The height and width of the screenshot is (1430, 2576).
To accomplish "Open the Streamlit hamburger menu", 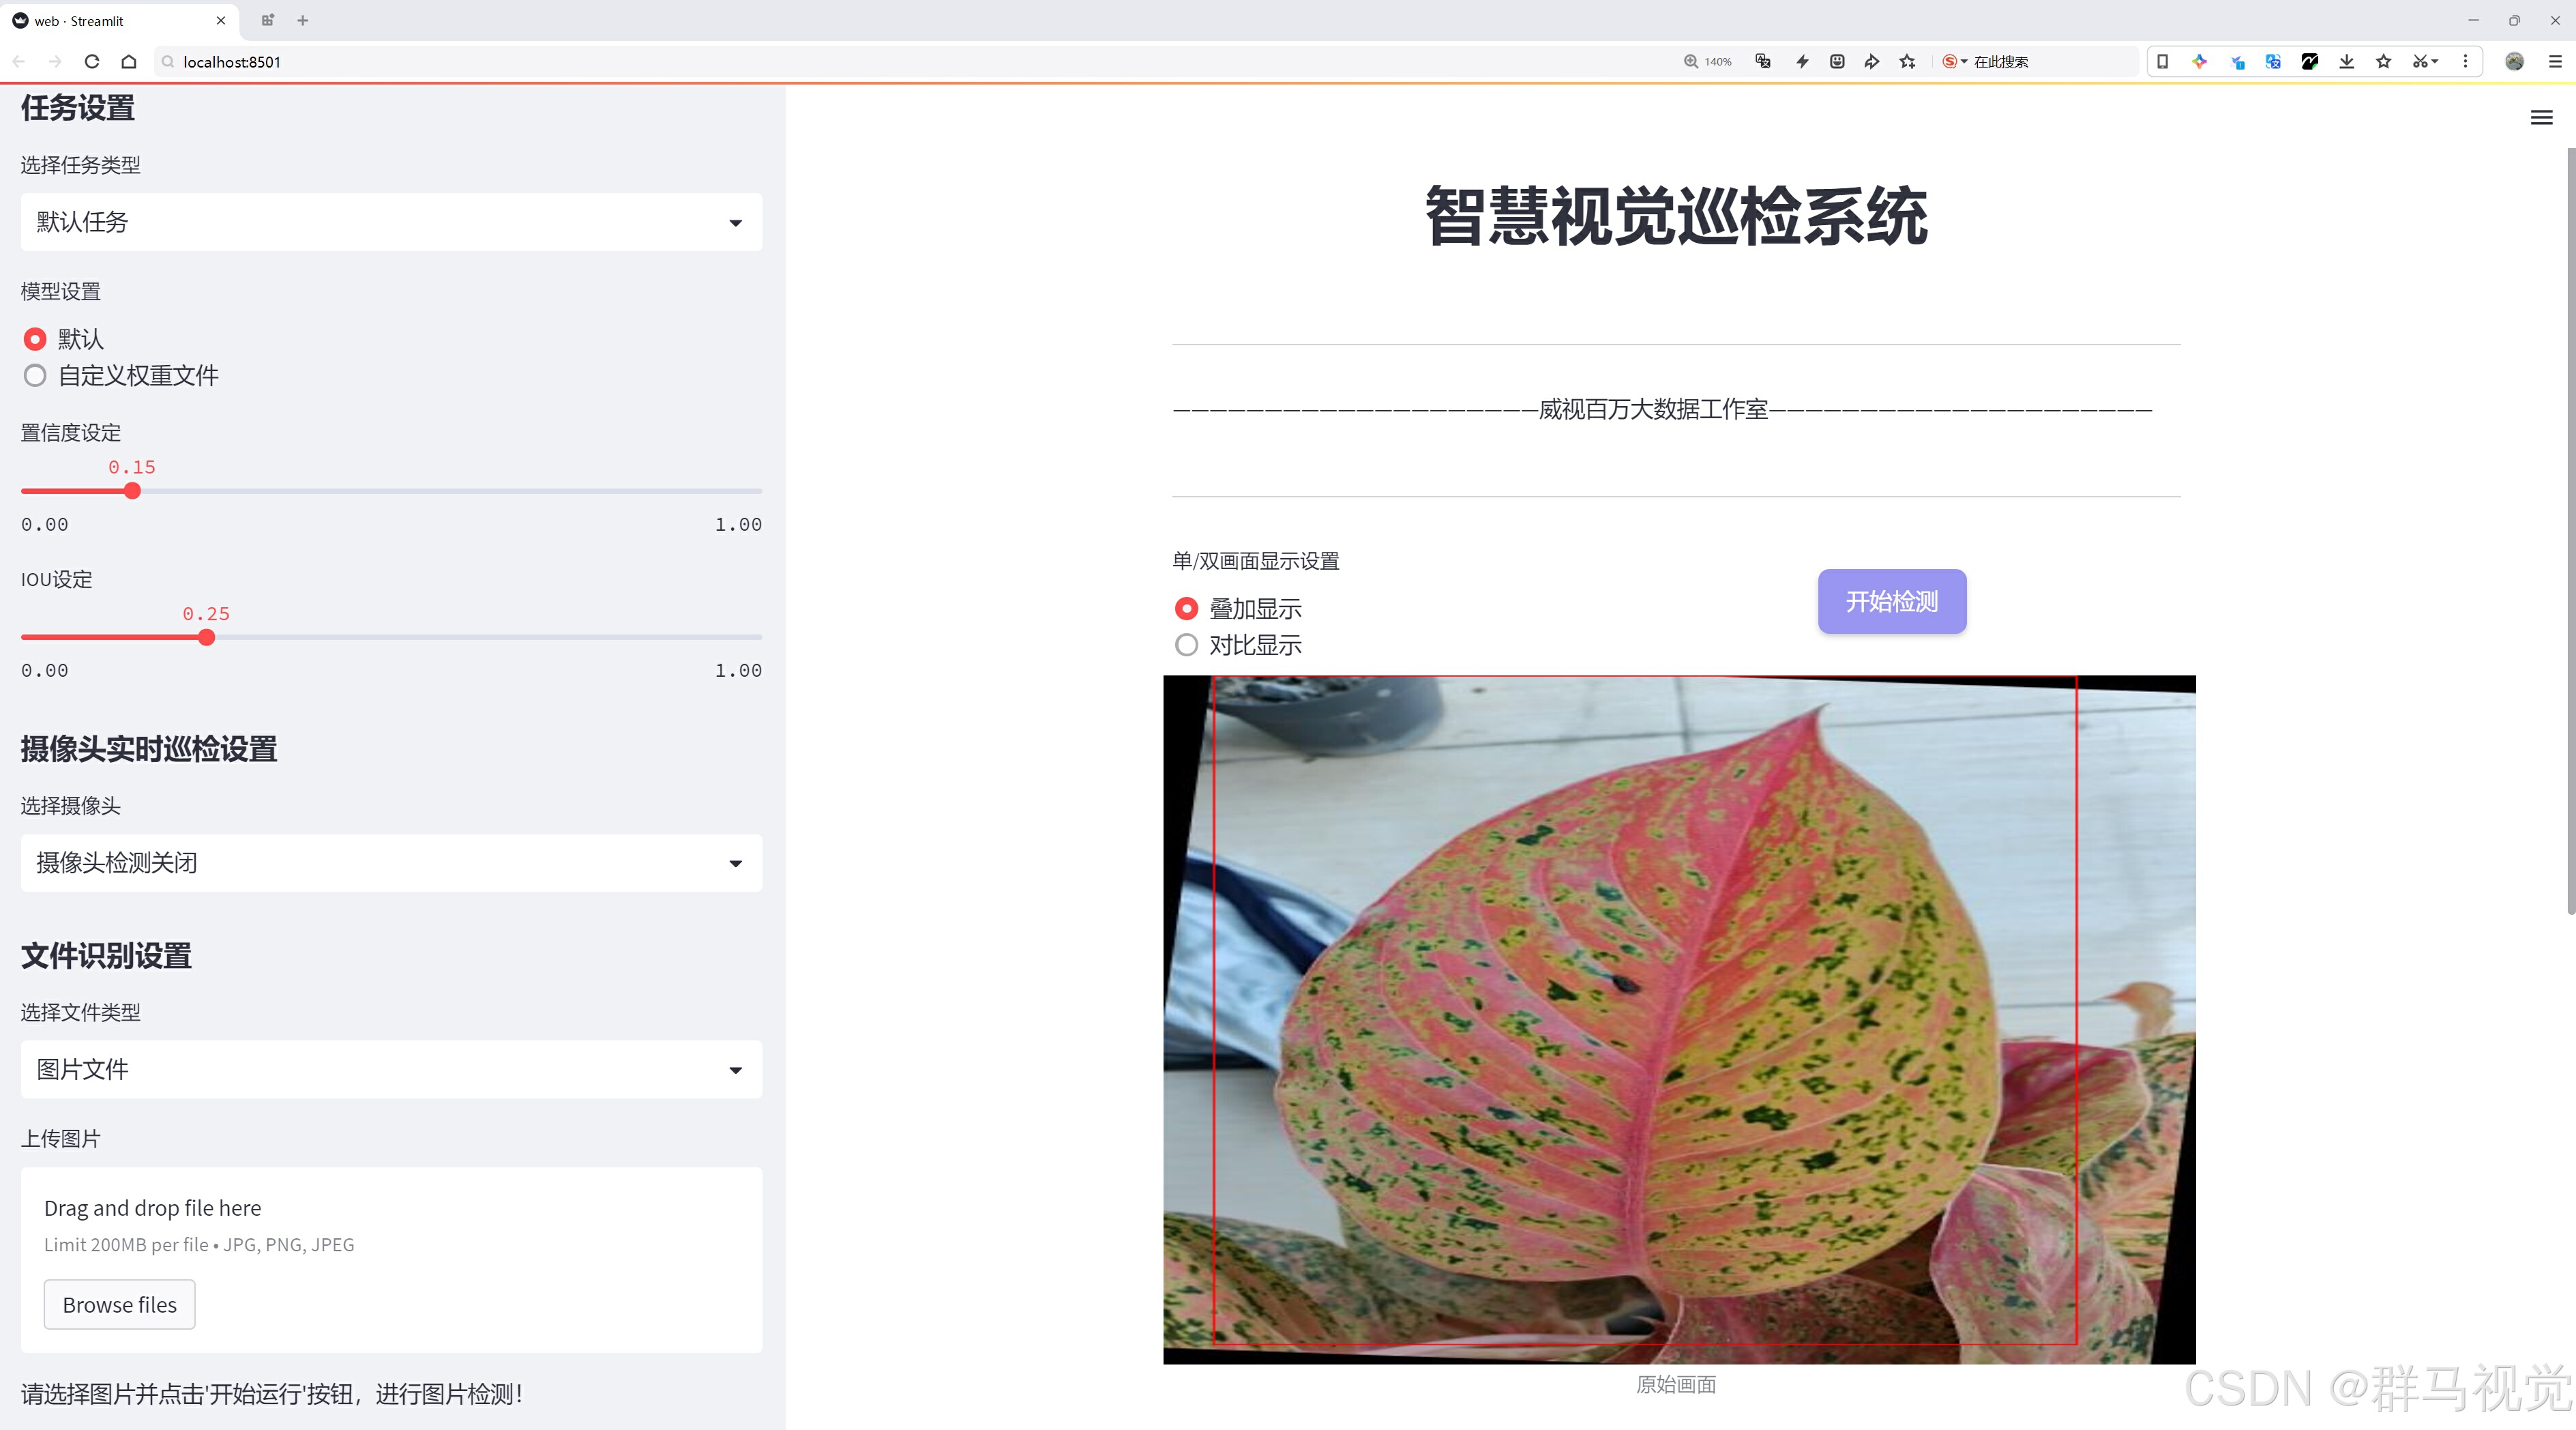I will point(2541,118).
